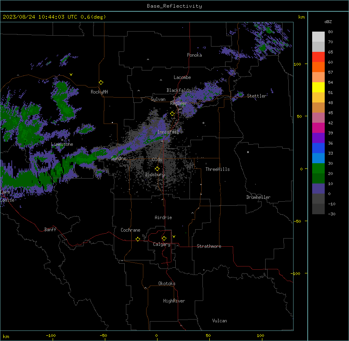Click the -30 value on dBZ legend
The width and height of the screenshot is (349, 341).
(x=332, y=214)
